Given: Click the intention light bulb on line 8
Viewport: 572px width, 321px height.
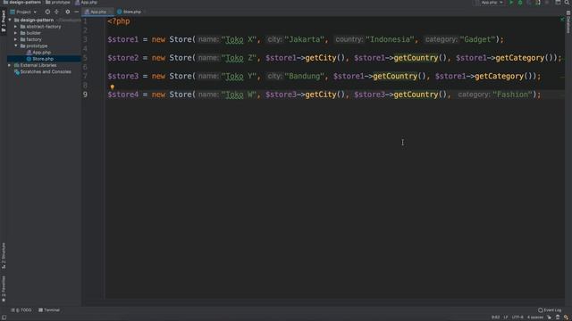Looking at the screenshot, I should pyautogui.click(x=113, y=87).
